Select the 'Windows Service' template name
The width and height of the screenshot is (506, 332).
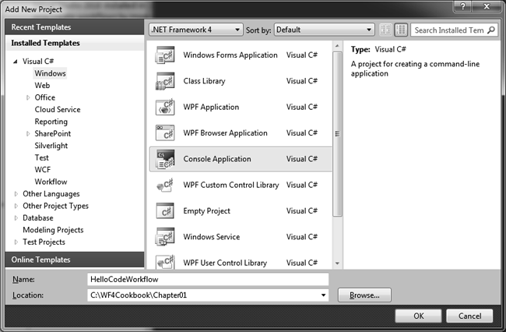(212, 237)
